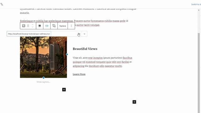Follow the Learn More link
The image size is (201, 113).
[79, 74]
